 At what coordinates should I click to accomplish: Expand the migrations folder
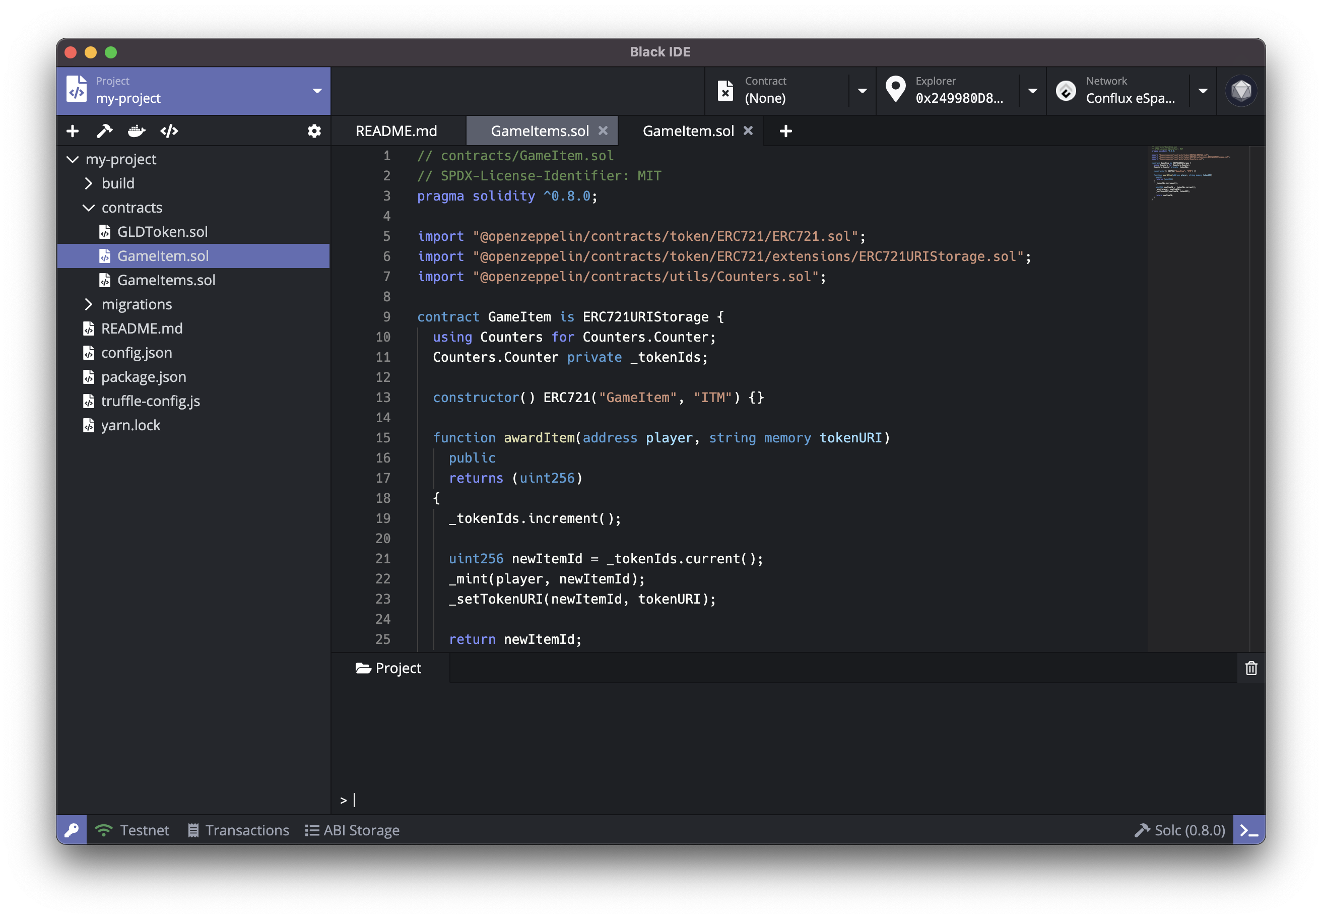point(89,305)
